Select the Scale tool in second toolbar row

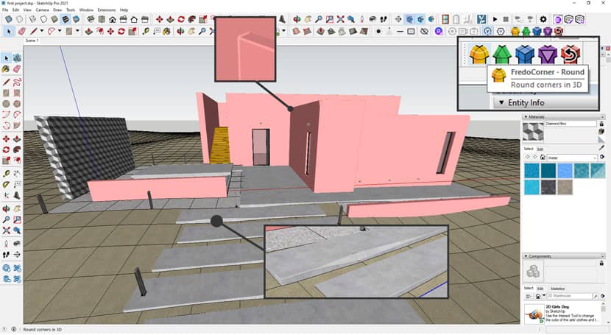[132, 31]
